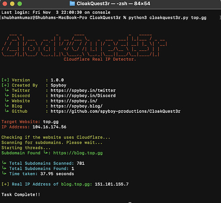Click the 'Starting threads...' line
This screenshot has height=203, width=221.
26,148
